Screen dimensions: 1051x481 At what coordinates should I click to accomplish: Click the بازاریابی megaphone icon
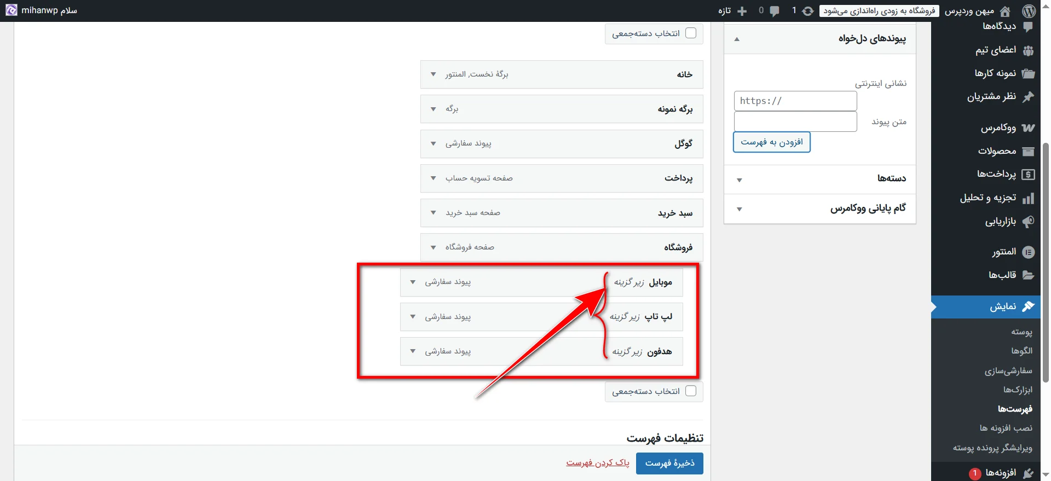(x=1028, y=222)
